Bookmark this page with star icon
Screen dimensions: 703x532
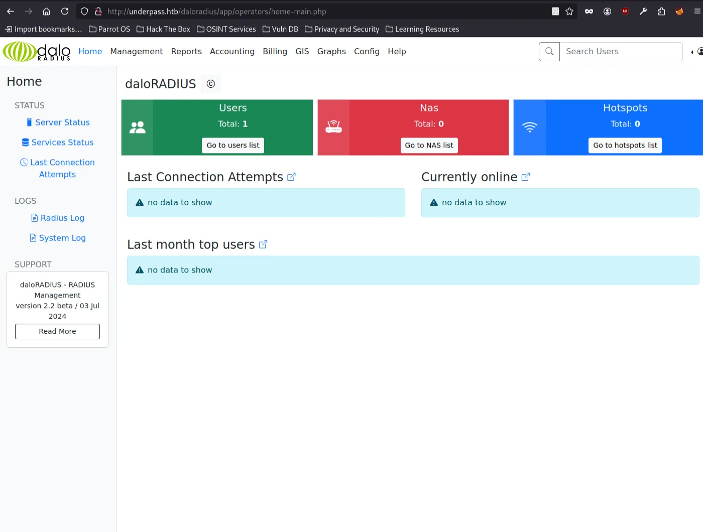click(569, 11)
